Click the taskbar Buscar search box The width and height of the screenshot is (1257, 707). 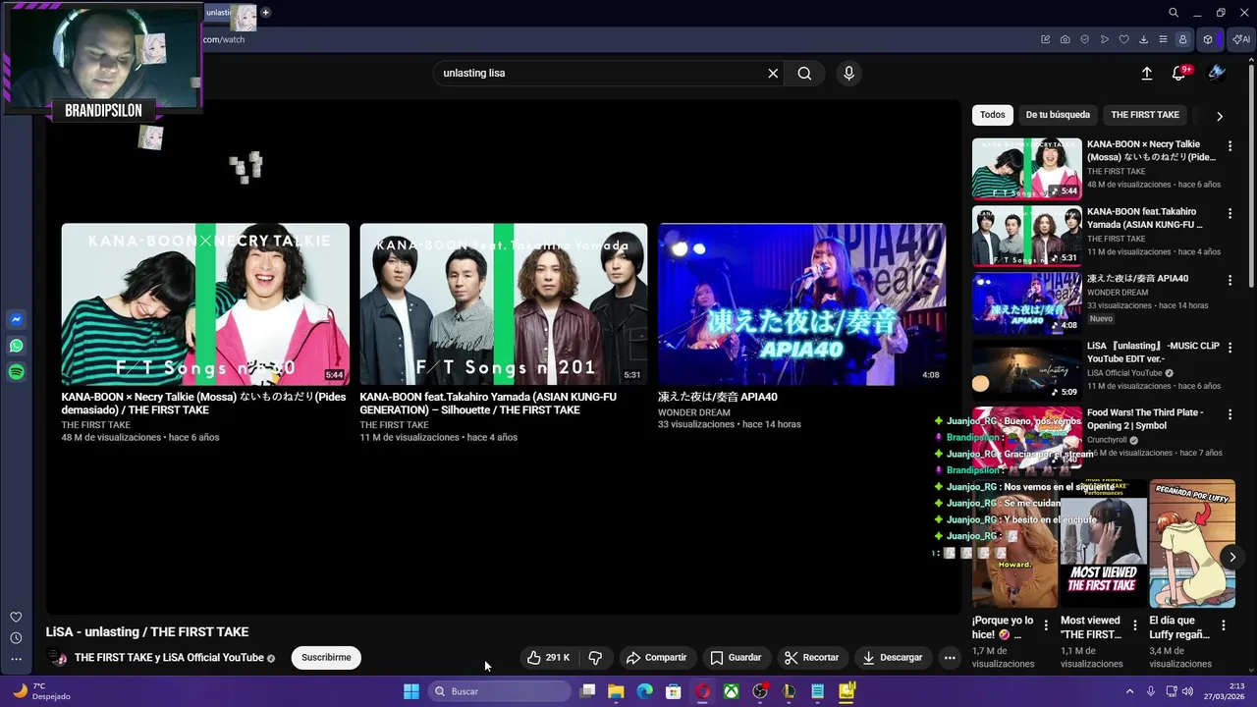click(x=501, y=691)
